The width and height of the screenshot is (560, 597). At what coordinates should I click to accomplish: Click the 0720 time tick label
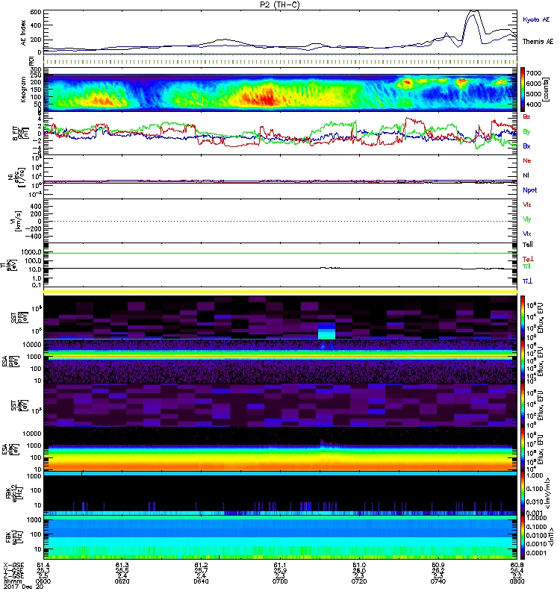point(359,581)
